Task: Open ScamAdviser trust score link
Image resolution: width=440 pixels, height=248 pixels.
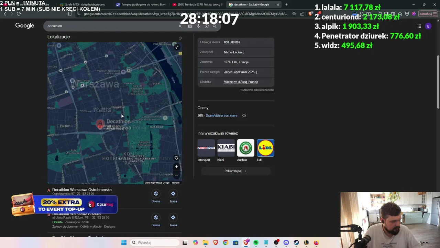Action: (221, 116)
